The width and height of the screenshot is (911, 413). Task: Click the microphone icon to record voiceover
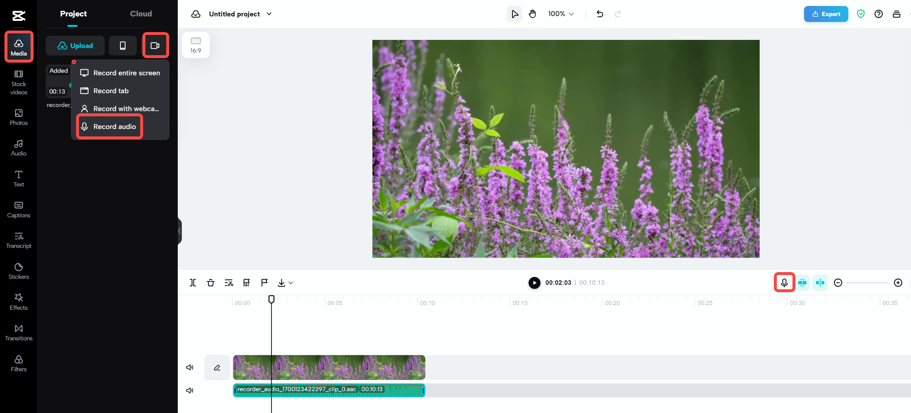pyautogui.click(x=784, y=283)
